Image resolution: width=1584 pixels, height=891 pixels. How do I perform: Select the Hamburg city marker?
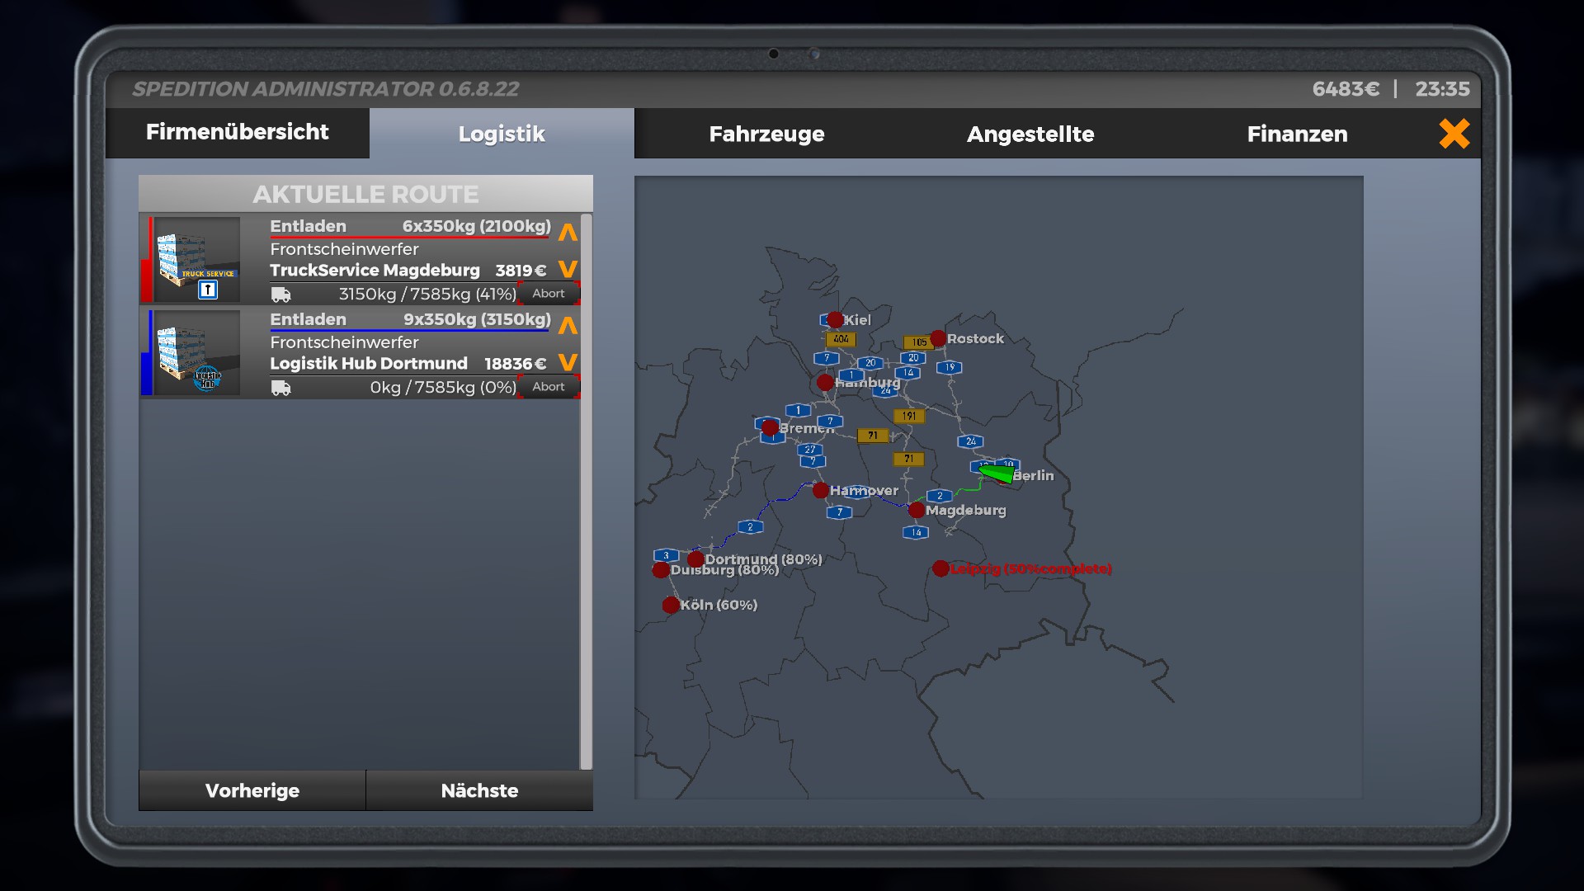coord(825,382)
